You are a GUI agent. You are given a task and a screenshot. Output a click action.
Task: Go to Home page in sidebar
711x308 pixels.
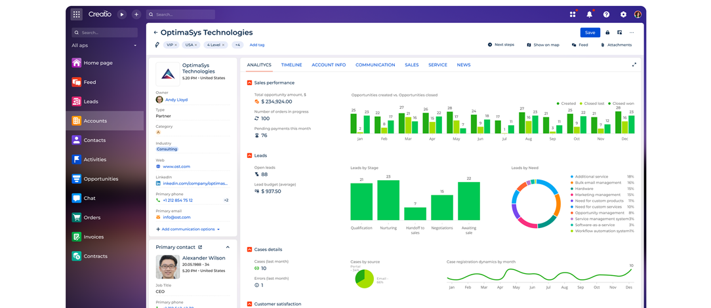pos(105,63)
